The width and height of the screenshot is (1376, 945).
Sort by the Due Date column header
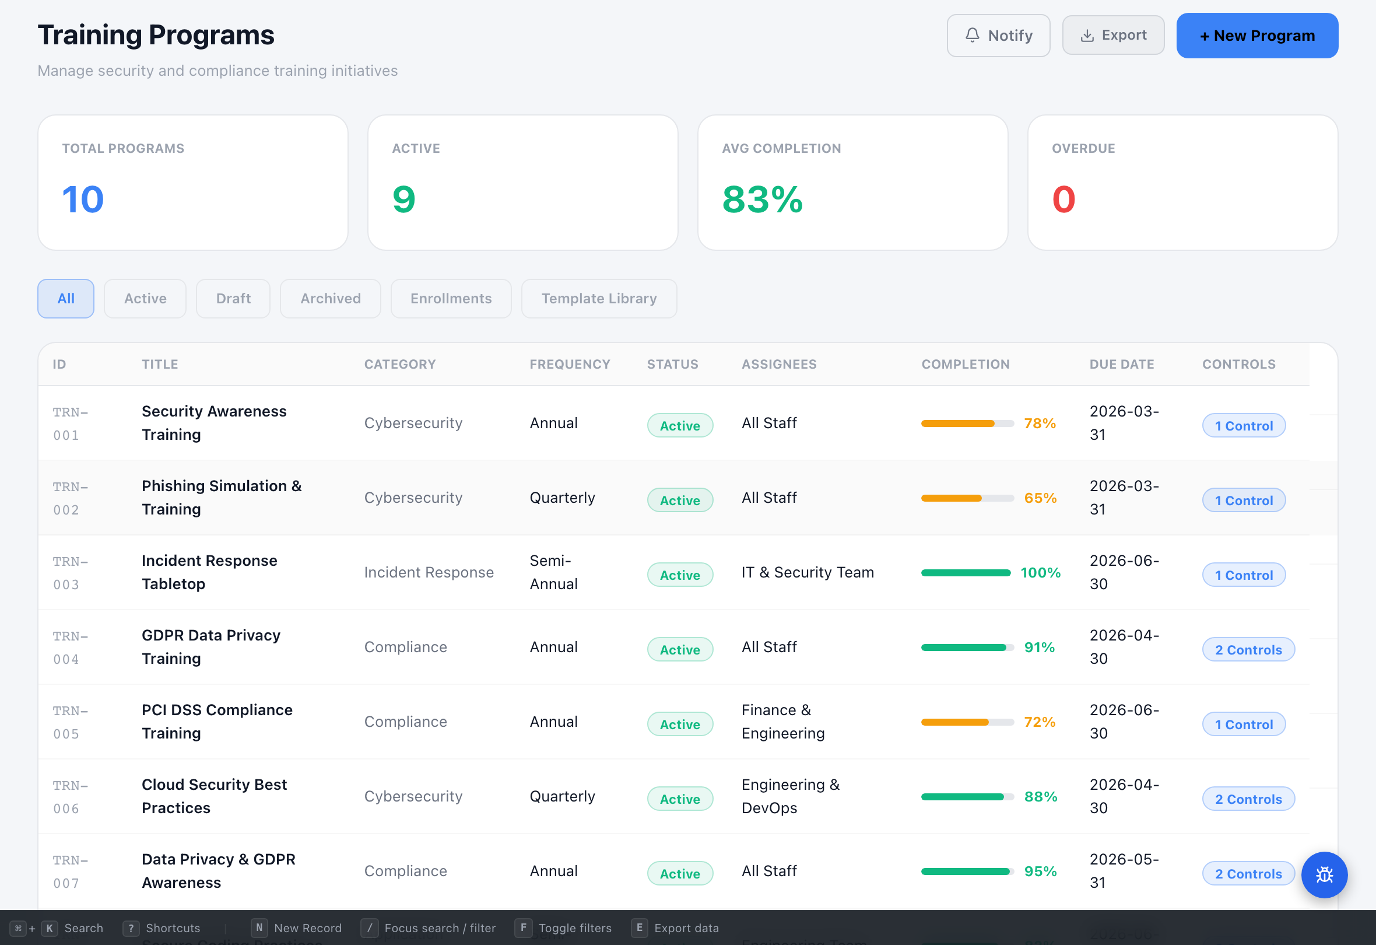click(1121, 365)
